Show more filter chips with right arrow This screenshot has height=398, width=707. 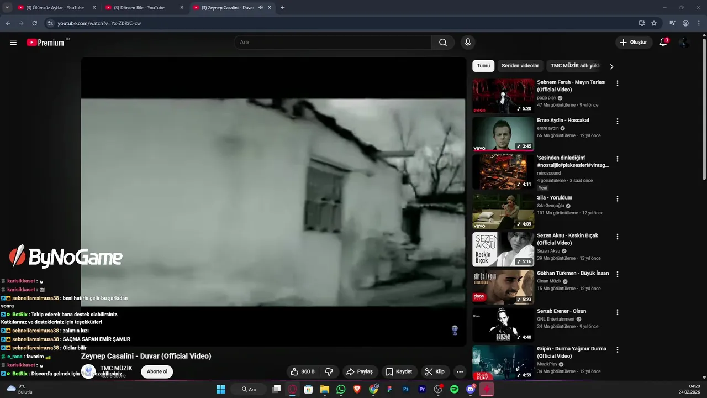[x=611, y=66]
